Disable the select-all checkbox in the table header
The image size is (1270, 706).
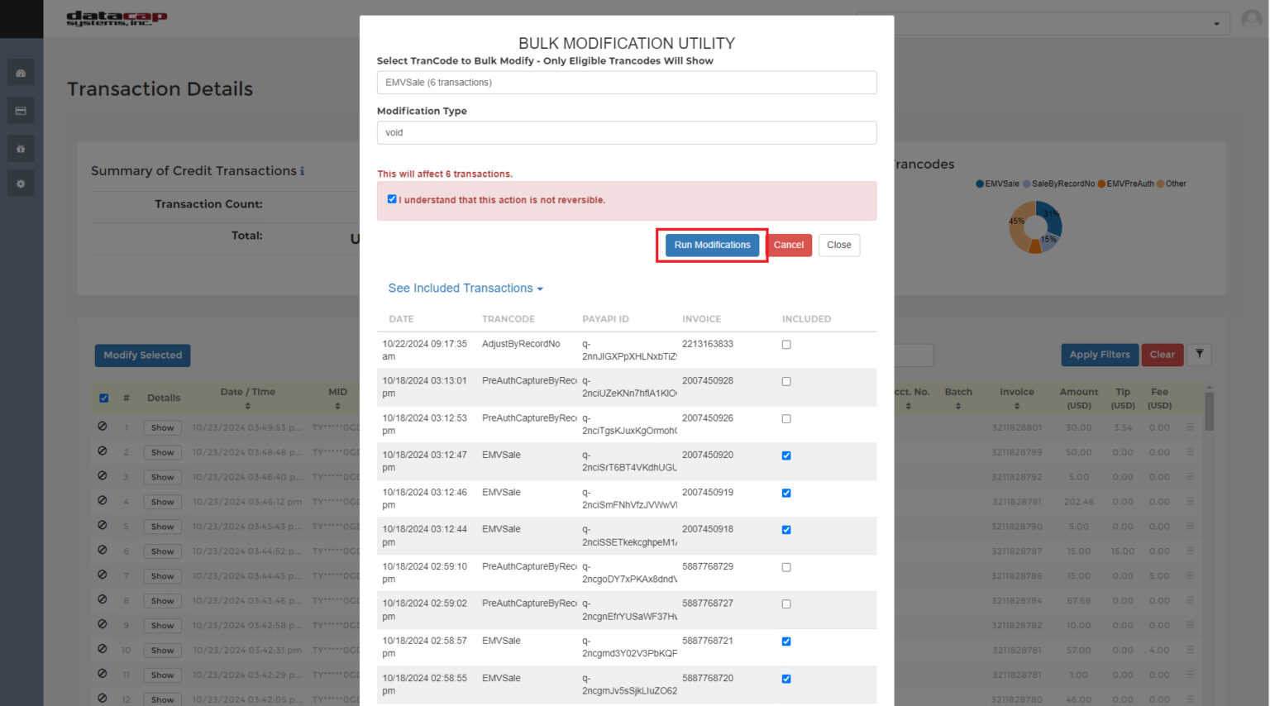(103, 398)
